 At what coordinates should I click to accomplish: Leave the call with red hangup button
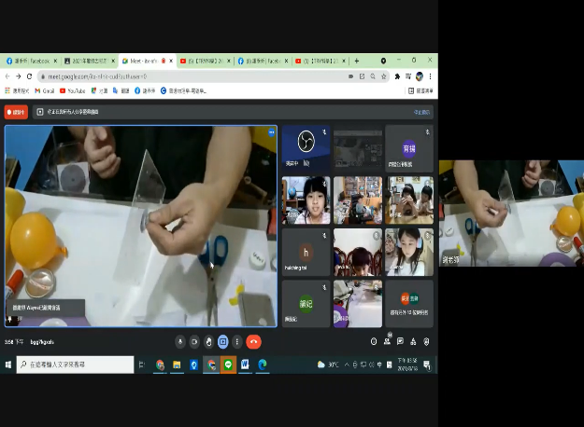[x=253, y=341]
